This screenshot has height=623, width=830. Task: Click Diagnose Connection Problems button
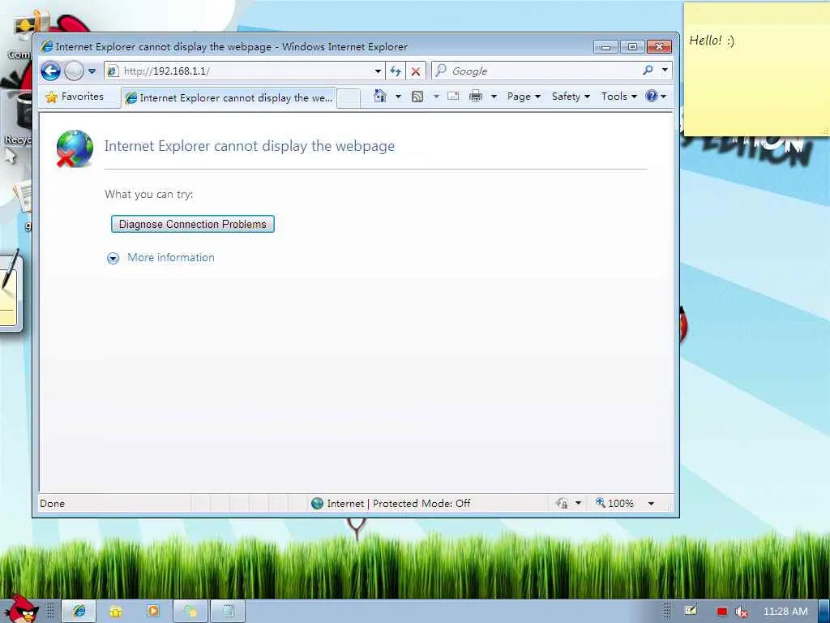point(193,224)
